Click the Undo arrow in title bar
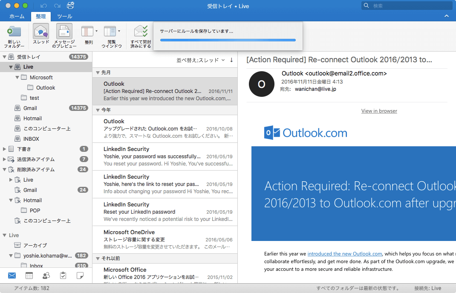456x293 pixels. [43, 6]
